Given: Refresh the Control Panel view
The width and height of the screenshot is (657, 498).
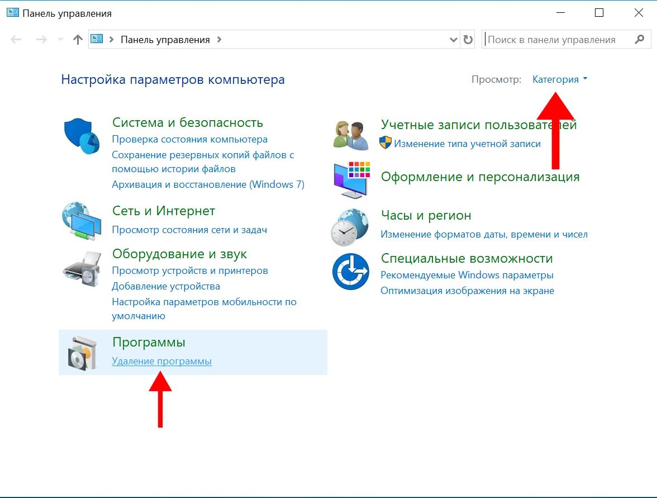Looking at the screenshot, I should 468,39.
